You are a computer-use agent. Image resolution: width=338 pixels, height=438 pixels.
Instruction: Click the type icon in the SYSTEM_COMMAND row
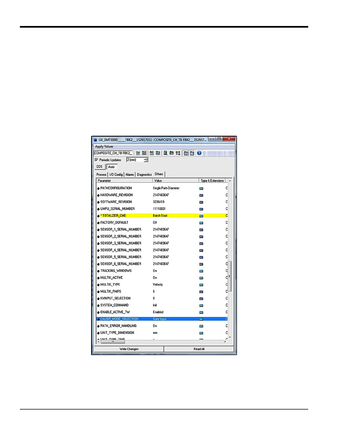coord(201,306)
